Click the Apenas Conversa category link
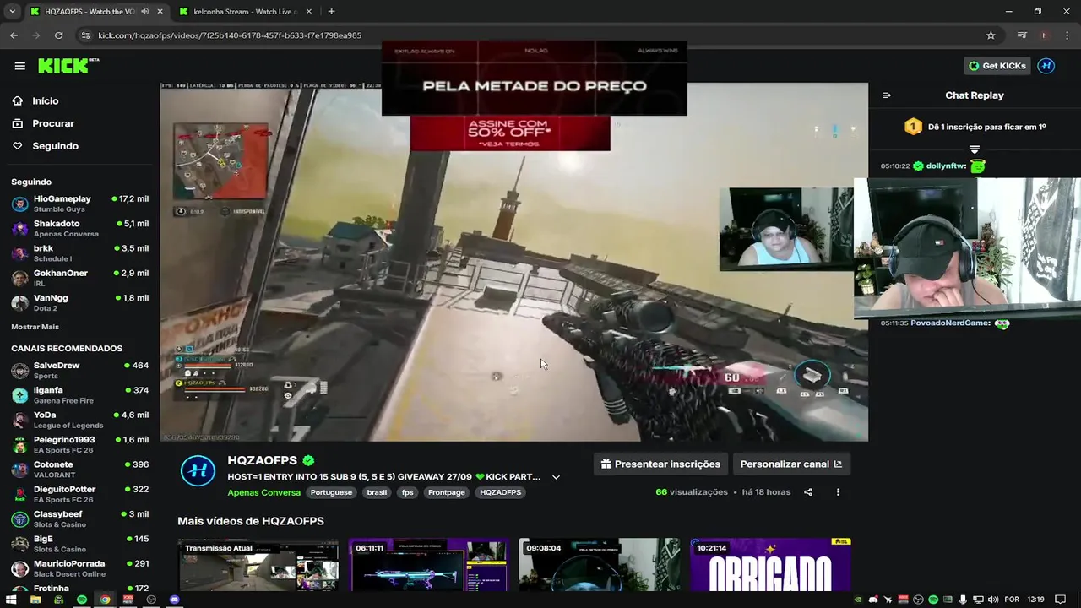This screenshot has width=1081, height=608. click(263, 492)
